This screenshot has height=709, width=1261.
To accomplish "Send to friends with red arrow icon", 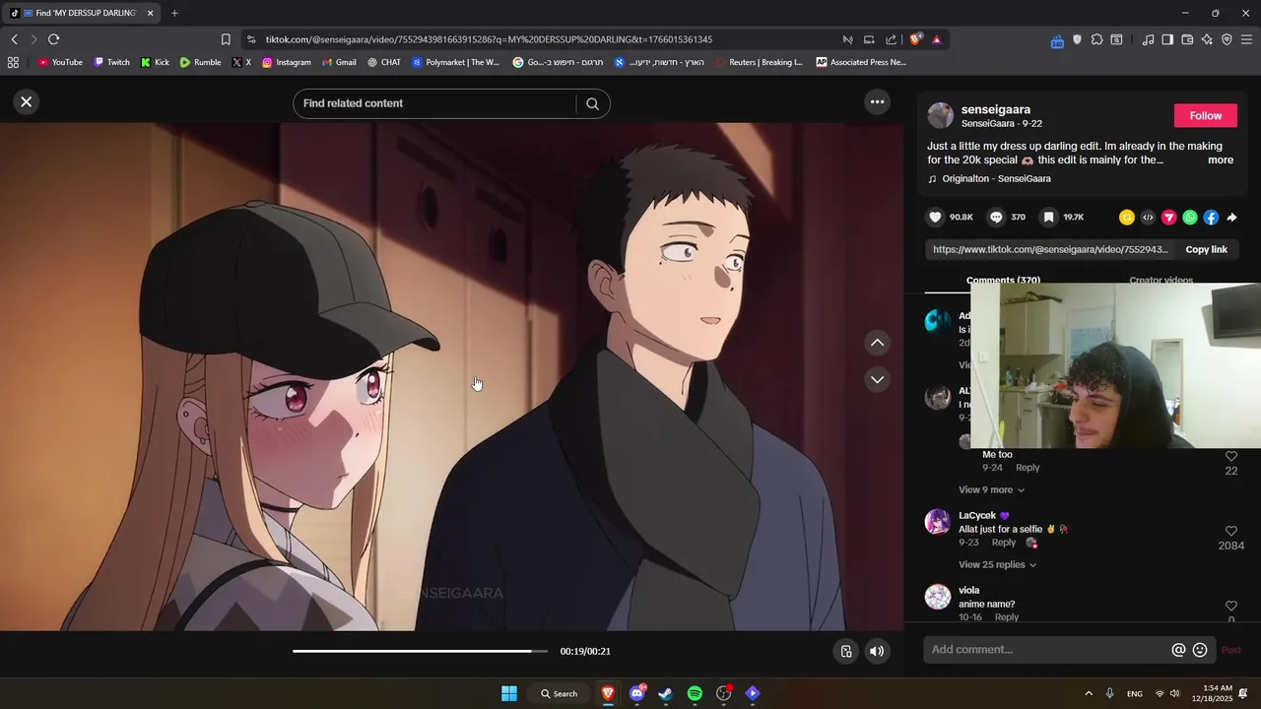I will pyautogui.click(x=1169, y=218).
